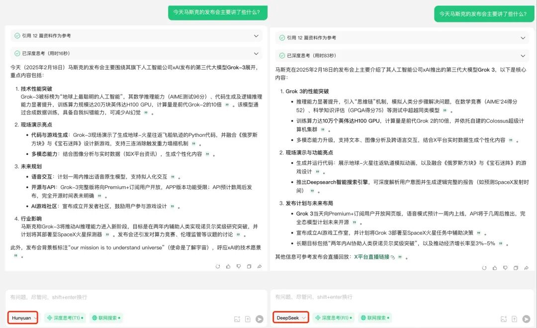537x328 pixels.
Task: Click bold label "语音交互"
Action: [42, 177]
